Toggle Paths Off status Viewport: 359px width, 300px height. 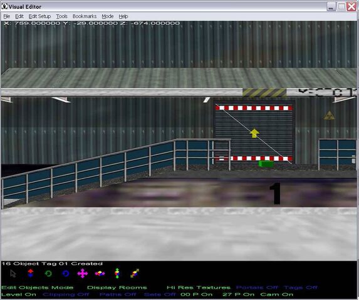pos(118,294)
